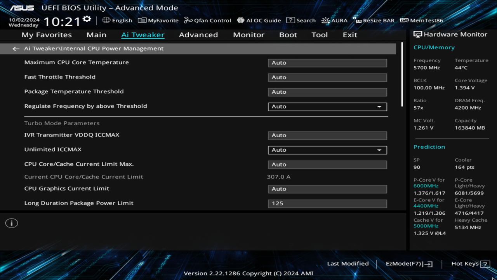
Task: Switch to EzMode(F7)
Action: (408, 263)
